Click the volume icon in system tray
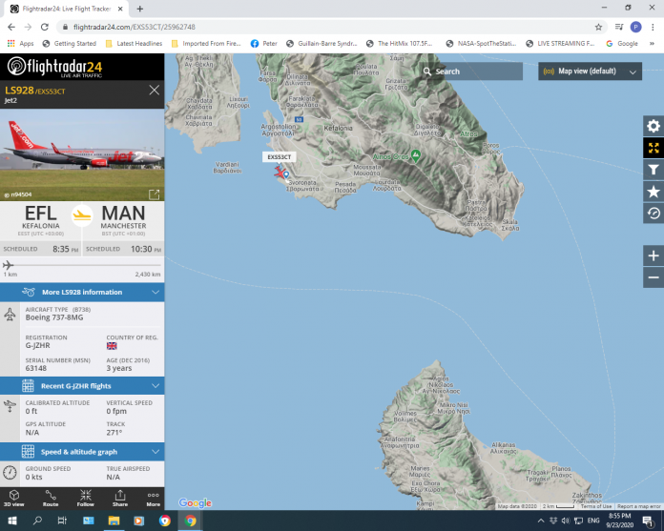The image size is (664, 531). point(566,521)
